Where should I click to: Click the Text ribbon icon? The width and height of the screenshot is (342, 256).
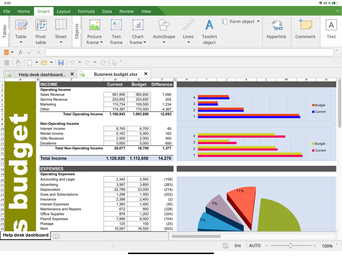pyautogui.click(x=331, y=29)
